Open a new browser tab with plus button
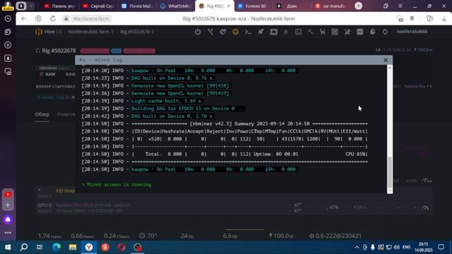Image resolution: width=452 pixels, height=254 pixels. 358,6
